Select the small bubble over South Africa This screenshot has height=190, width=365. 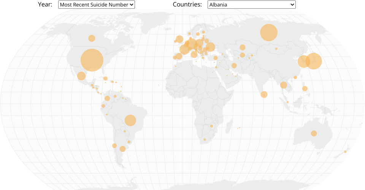coord(205,140)
